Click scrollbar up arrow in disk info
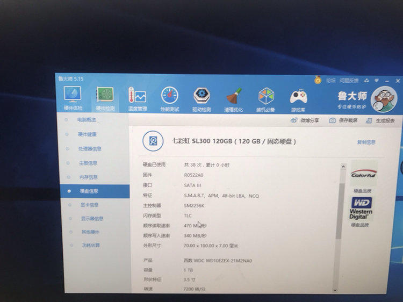Viewport: 403px width, 302px height. pos(343,167)
